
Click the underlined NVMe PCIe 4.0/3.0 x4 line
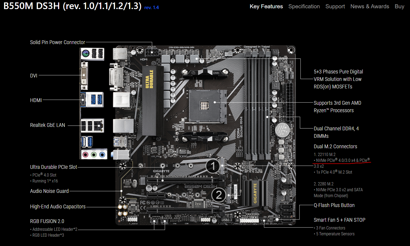(342, 160)
